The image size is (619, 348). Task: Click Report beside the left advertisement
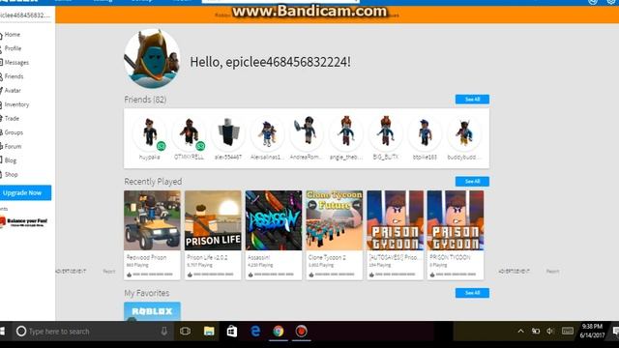[x=109, y=272]
